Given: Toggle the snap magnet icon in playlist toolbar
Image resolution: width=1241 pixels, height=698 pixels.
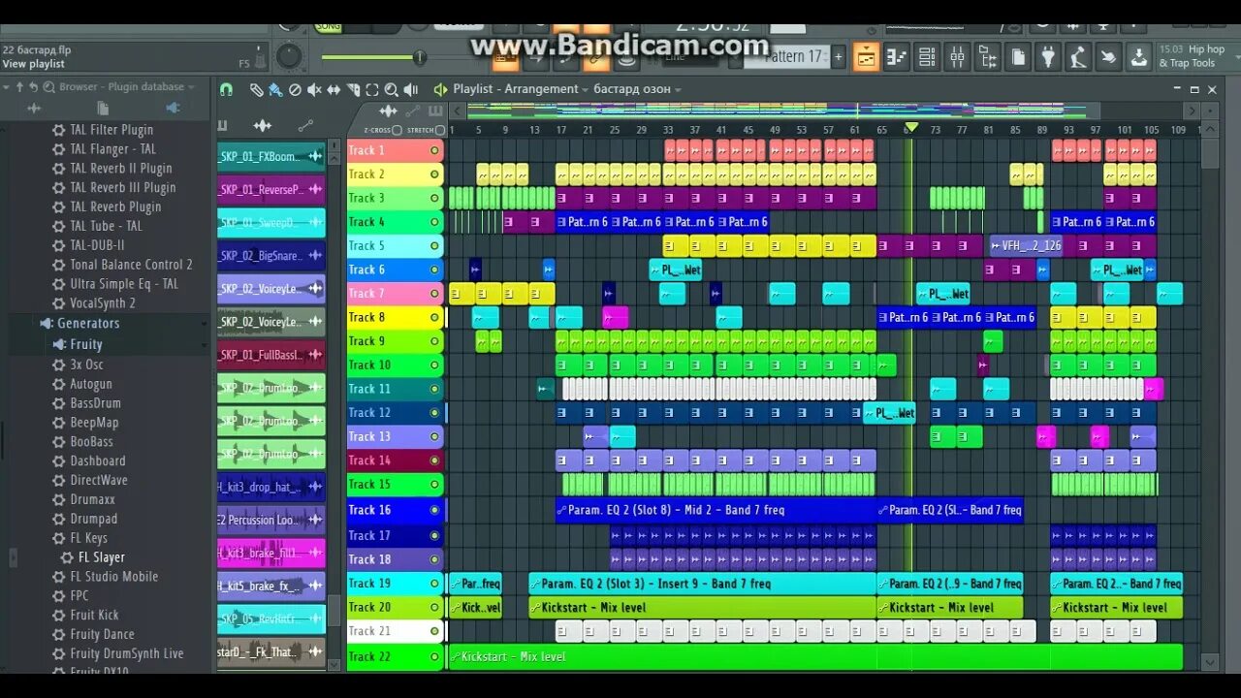Looking at the screenshot, I should [227, 89].
